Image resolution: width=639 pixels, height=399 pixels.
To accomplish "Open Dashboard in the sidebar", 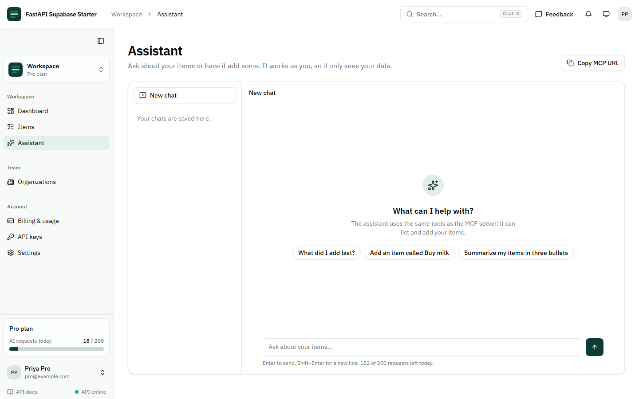I will [x=57, y=111].
